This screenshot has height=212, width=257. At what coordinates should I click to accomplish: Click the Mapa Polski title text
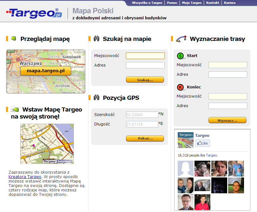pyautogui.click(x=93, y=11)
